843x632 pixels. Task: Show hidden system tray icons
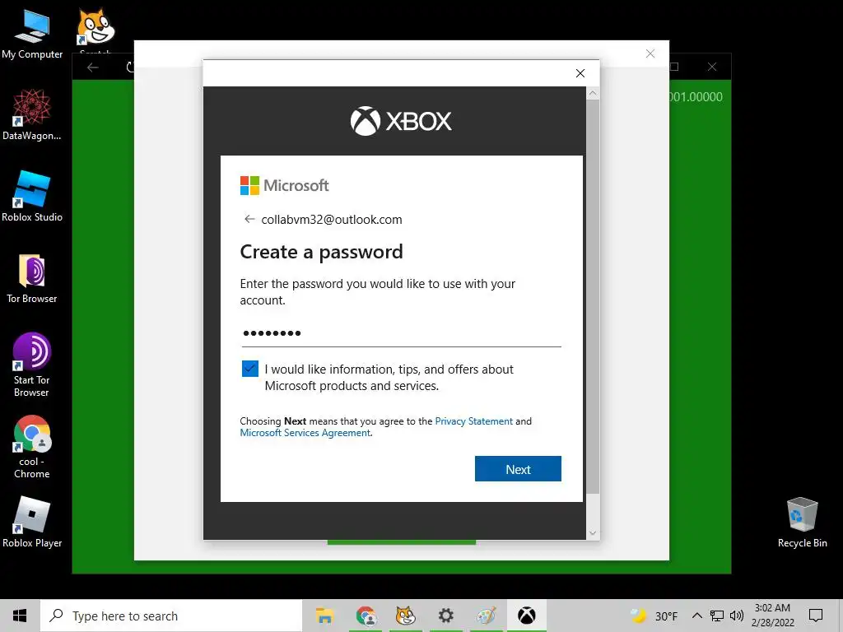click(x=696, y=616)
